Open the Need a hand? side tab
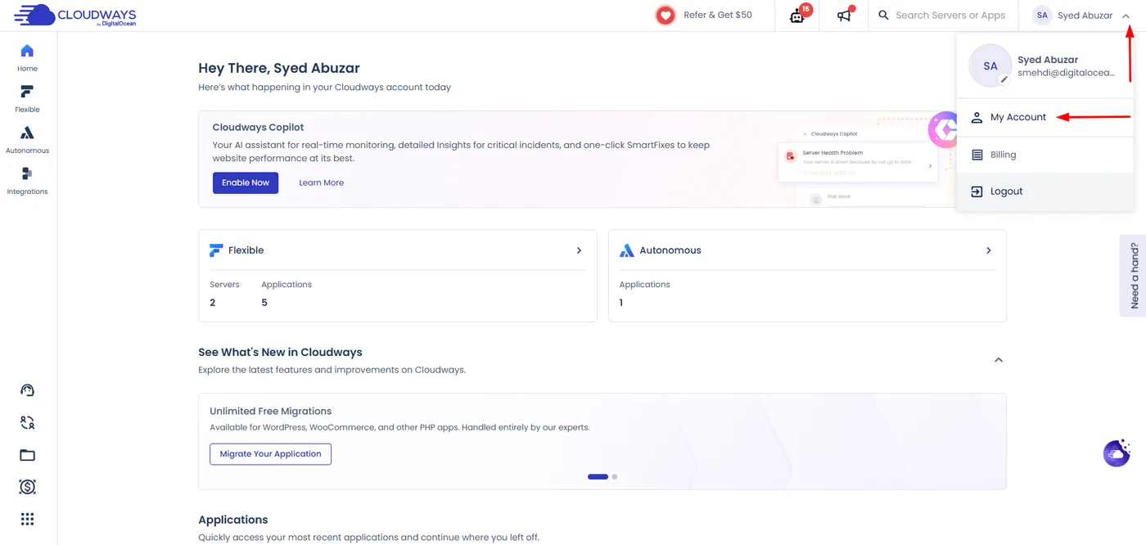1146x545 pixels. click(1133, 275)
